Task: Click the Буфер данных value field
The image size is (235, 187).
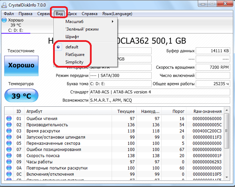Action: click(x=213, y=51)
